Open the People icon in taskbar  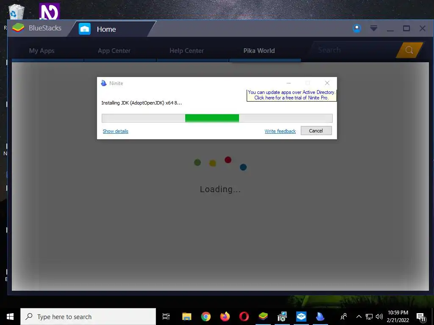[x=344, y=317]
